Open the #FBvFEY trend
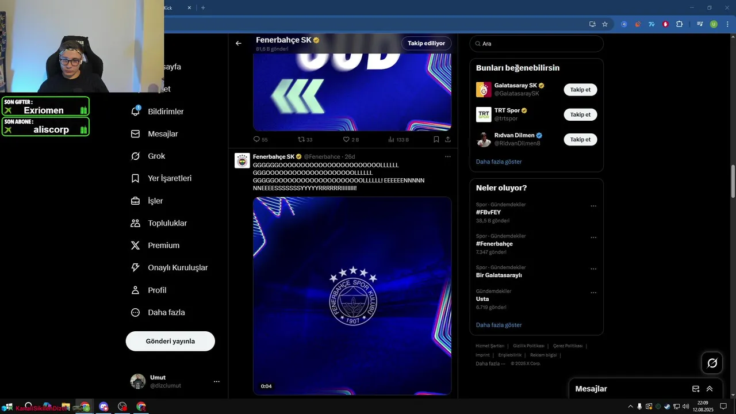This screenshot has width=736, height=414. (488, 212)
